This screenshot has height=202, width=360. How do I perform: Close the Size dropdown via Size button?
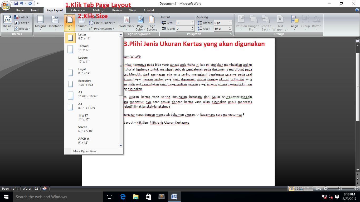(x=69, y=23)
